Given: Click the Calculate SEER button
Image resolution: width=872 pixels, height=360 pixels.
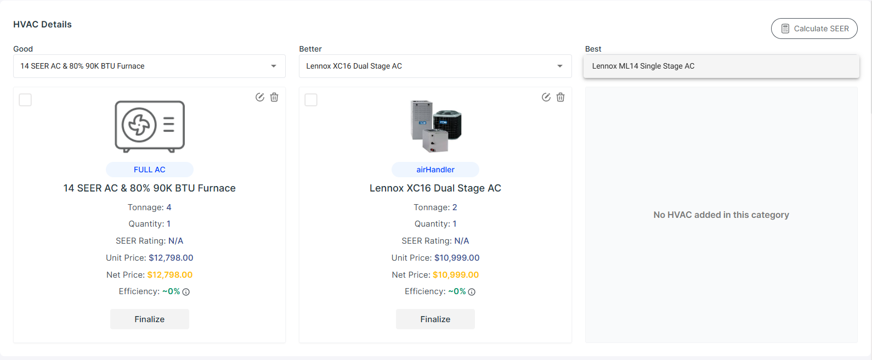Looking at the screenshot, I should [x=814, y=29].
